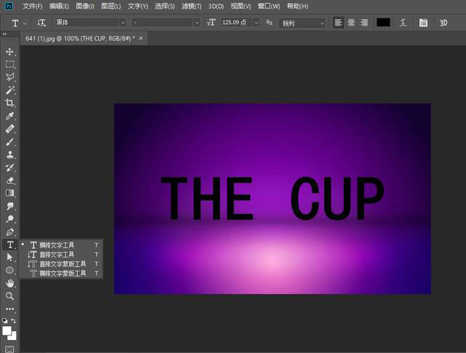
Task: Select the Zoom magnifier tool
Action: (10, 296)
